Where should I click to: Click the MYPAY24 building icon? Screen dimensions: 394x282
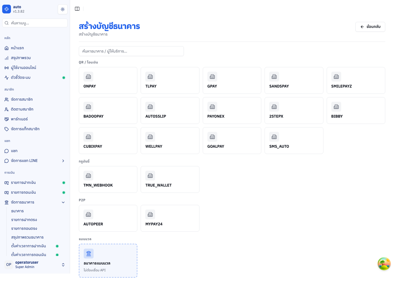click(150, 214)
